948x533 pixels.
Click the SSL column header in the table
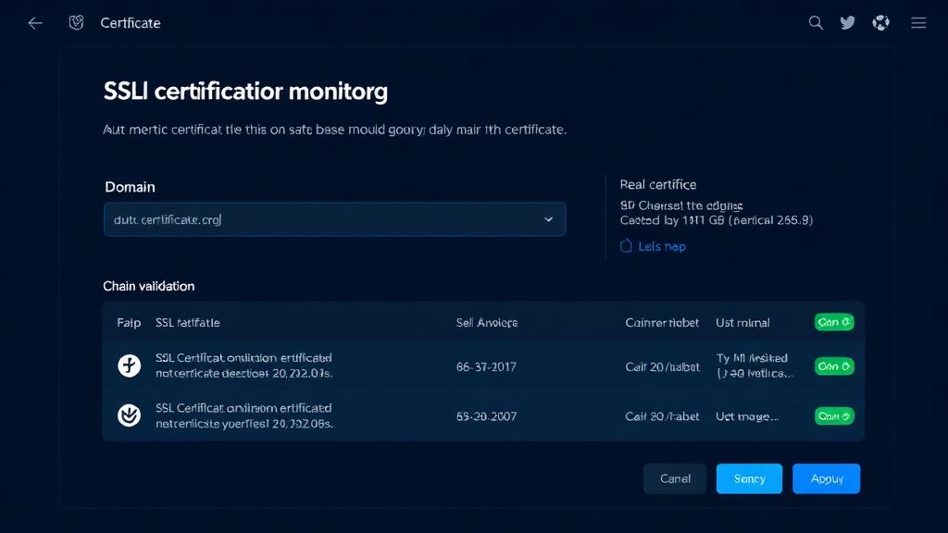(x=188, y=323)
